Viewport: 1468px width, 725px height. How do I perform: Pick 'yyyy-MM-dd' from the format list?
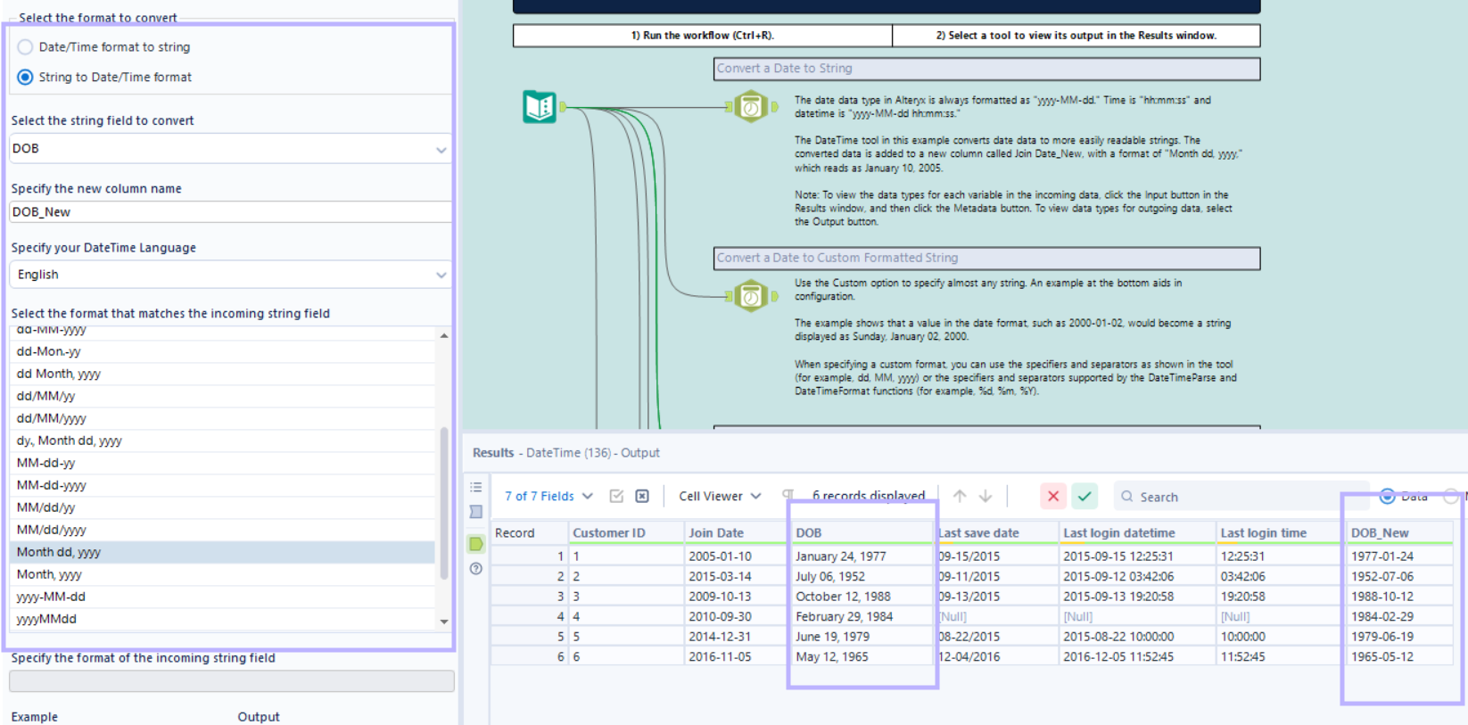51,597
